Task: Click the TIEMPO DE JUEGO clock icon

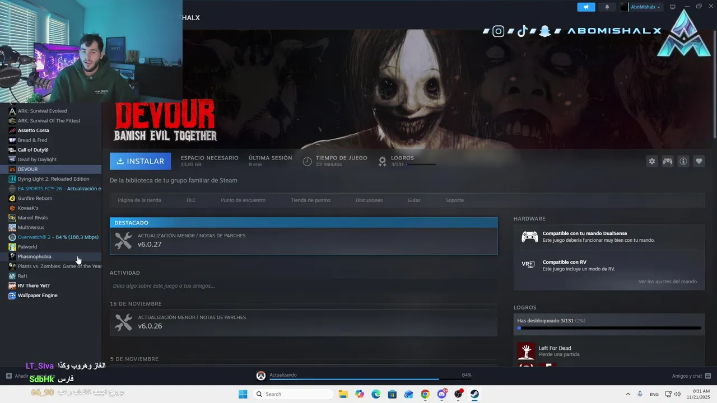Action: coord(307,161)
